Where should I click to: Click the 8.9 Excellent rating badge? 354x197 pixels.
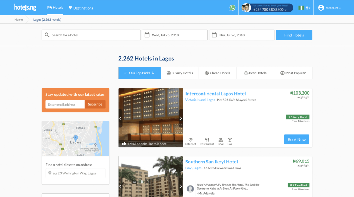click(298, 185)
